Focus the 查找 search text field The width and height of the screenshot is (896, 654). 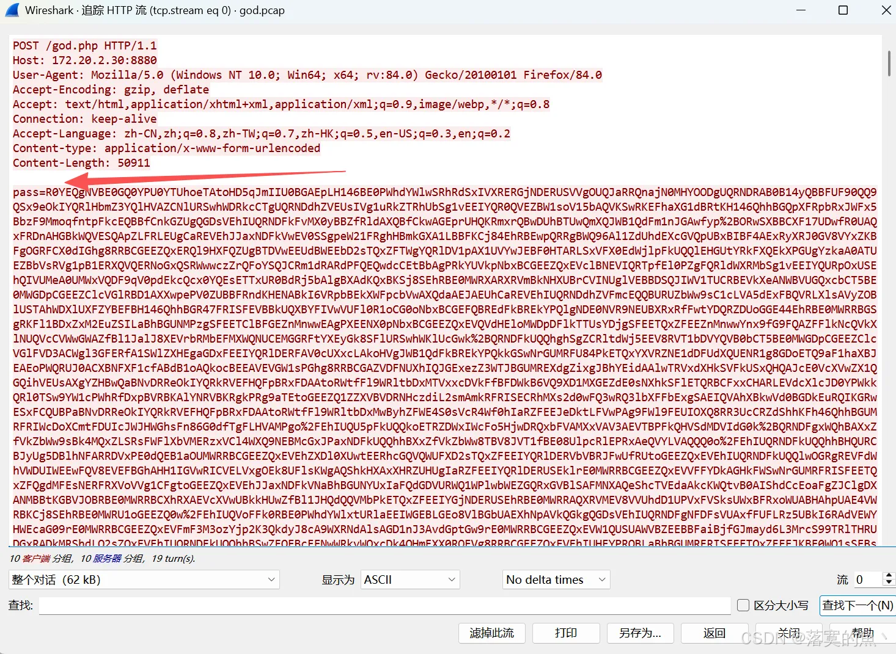pos(384,605)
